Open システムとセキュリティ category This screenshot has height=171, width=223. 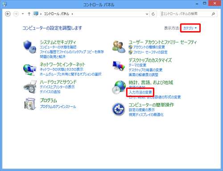pos(58,42)
